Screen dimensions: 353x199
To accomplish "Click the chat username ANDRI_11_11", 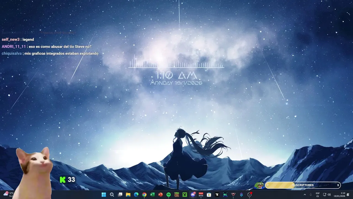I will [14, 46].
